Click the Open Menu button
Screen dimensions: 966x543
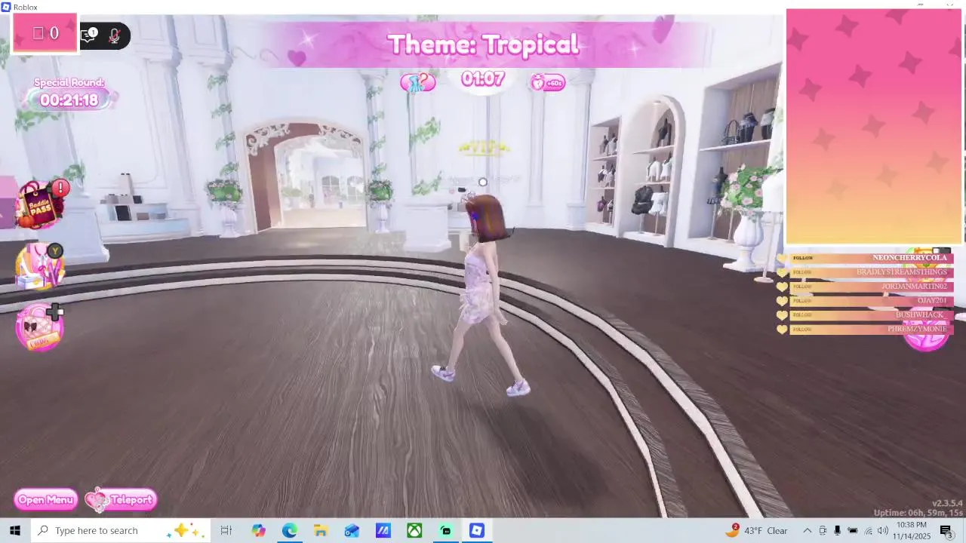[46, 499]
